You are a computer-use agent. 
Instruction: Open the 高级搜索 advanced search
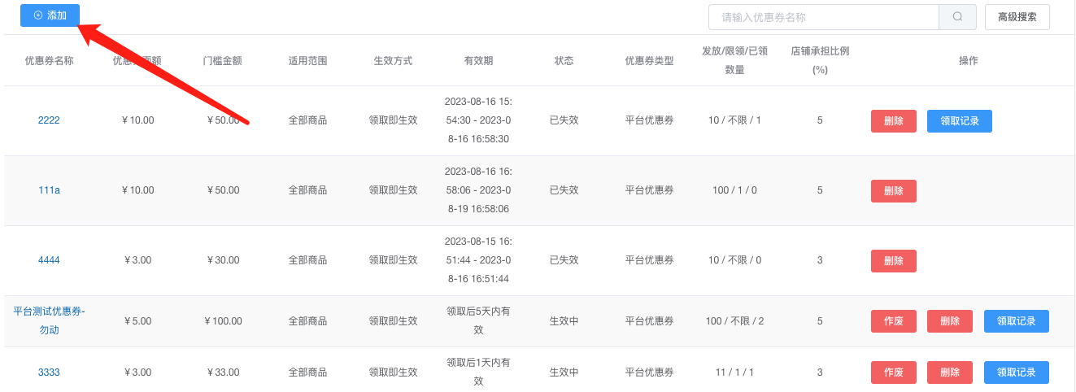(1017, 17)
